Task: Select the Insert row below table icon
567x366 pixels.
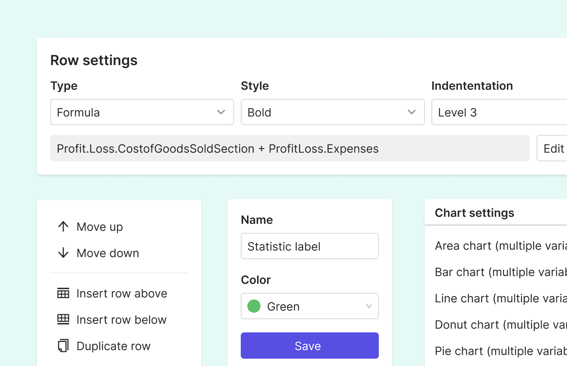Action: (x=63, y=319)
